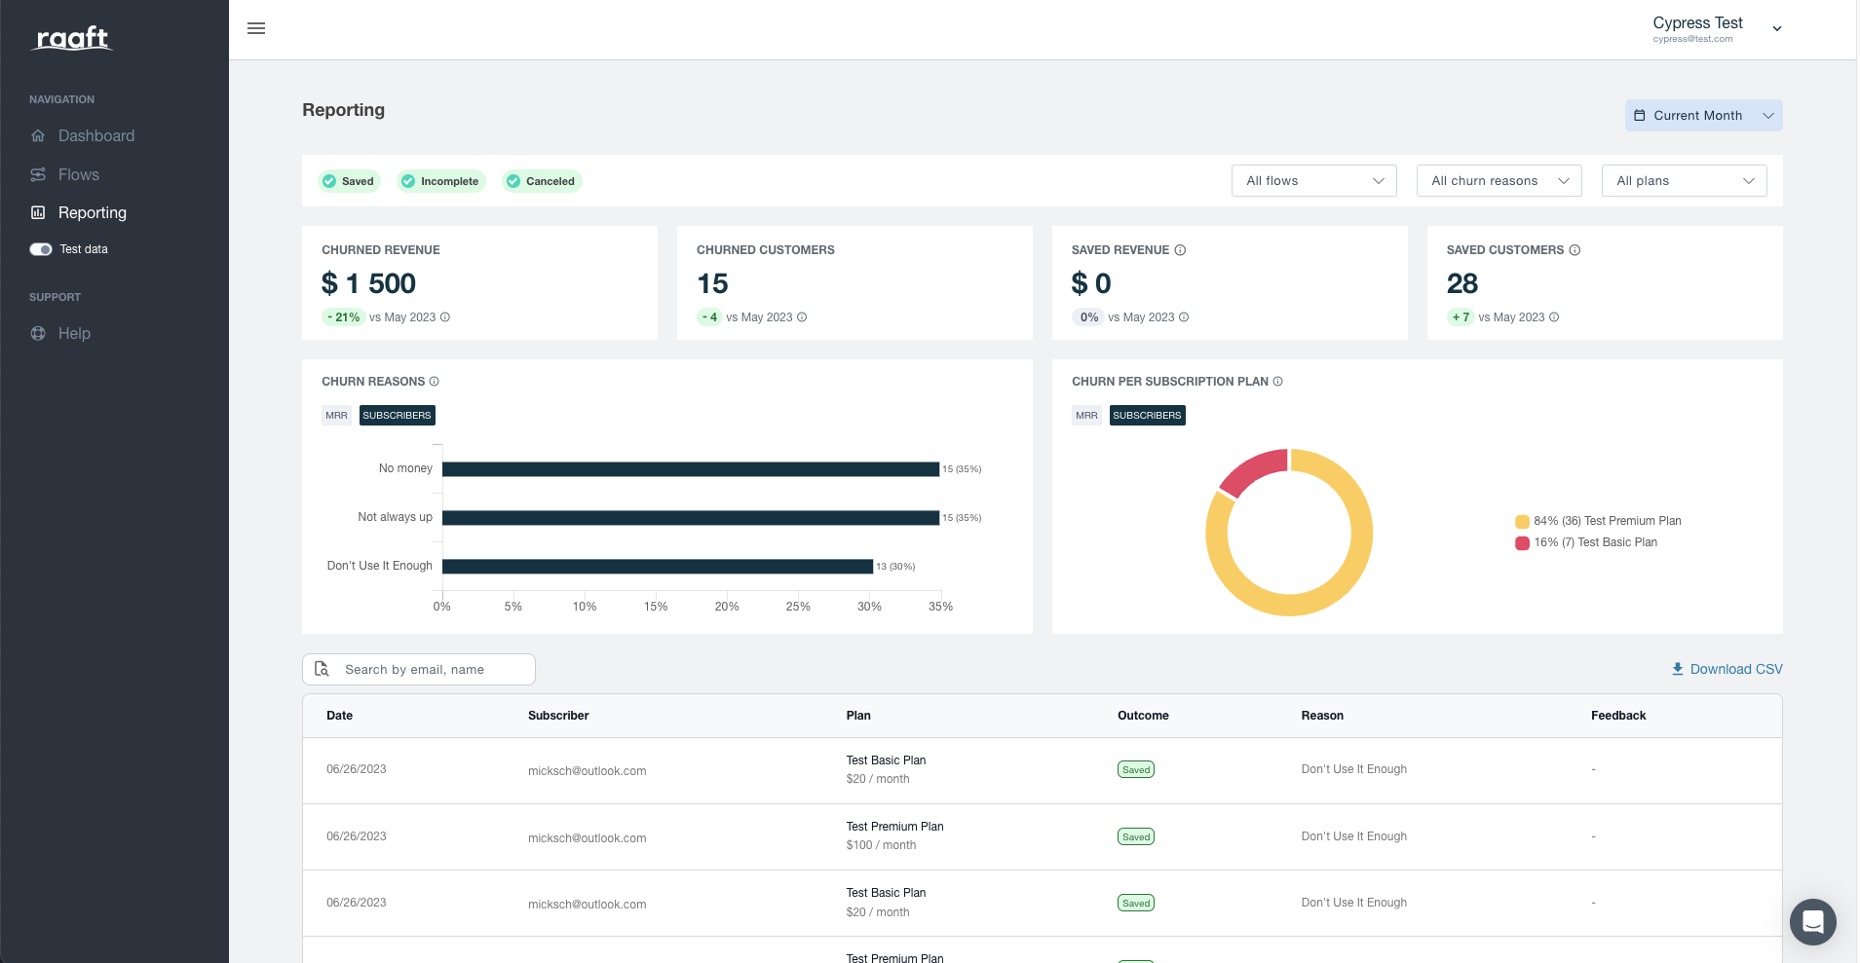
Task: Click info icon after -21% vs May 2023
Action: tap(445, 317)
